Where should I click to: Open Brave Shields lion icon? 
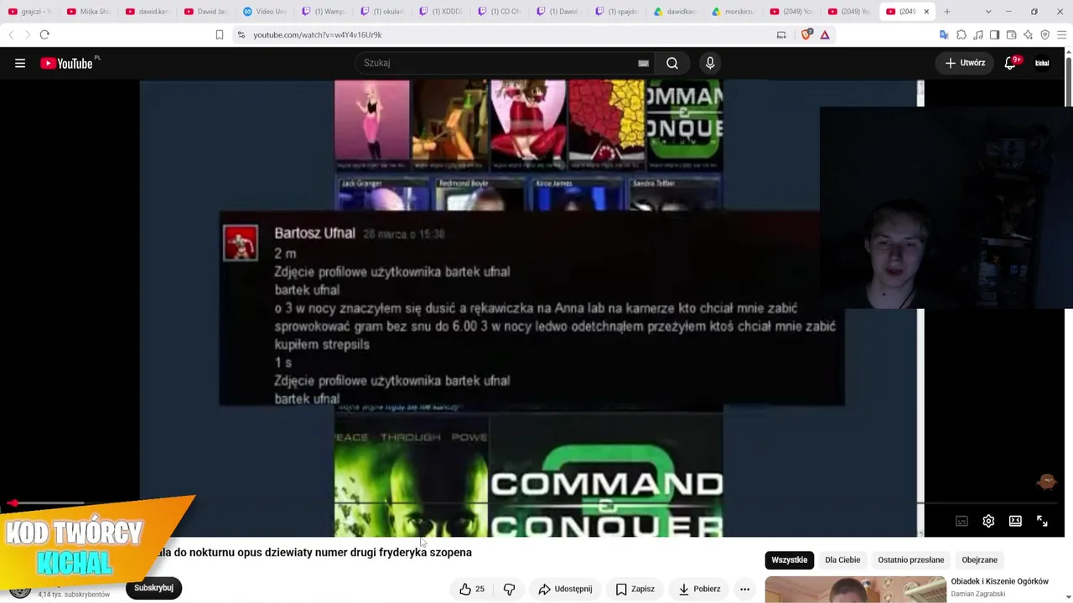point(806,34)
